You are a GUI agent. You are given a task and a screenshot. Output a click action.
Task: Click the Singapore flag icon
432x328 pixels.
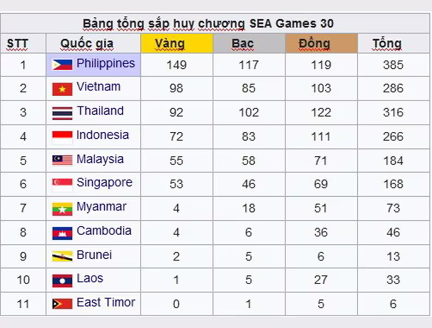[62, 185]
